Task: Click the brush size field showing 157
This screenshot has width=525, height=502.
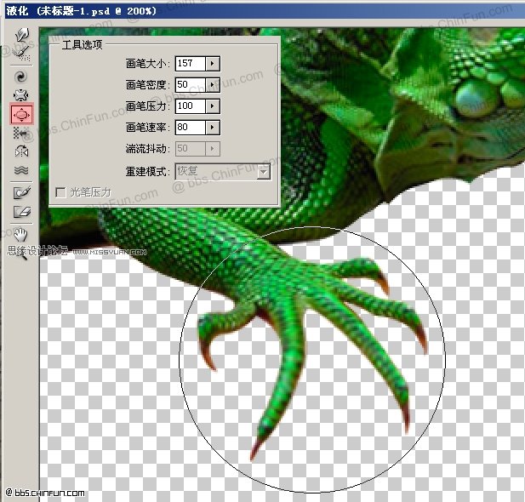Action: pos(191,63)
